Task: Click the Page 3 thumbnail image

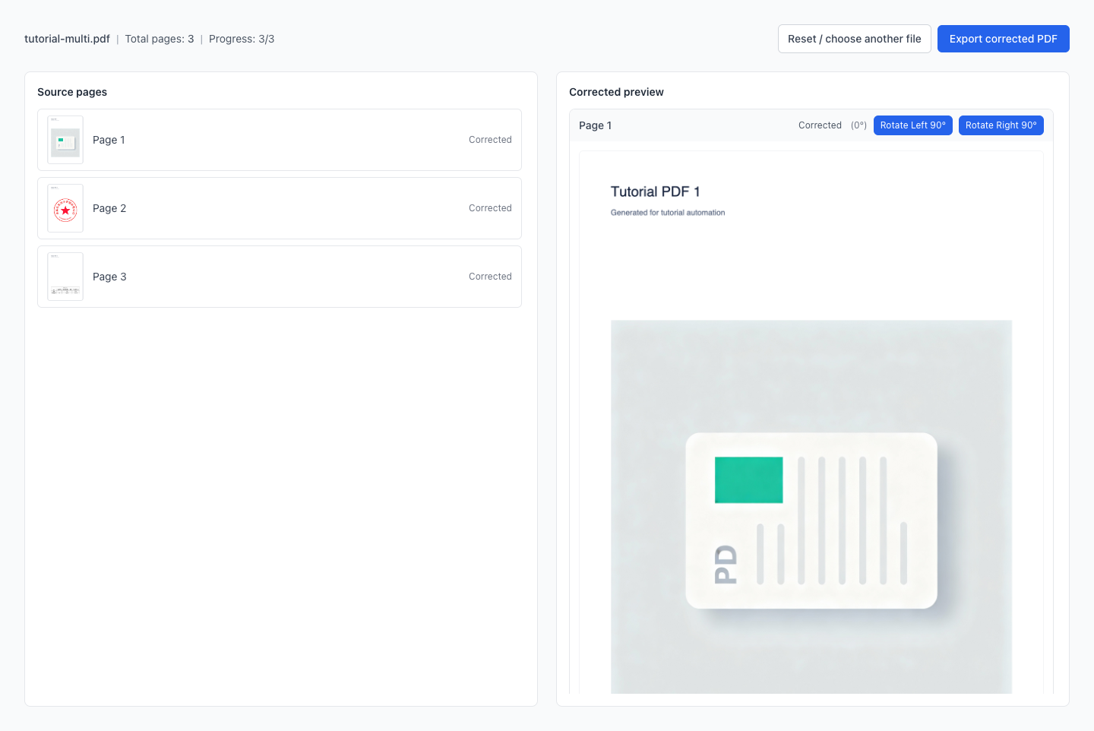Action: [x=65, y=277]
